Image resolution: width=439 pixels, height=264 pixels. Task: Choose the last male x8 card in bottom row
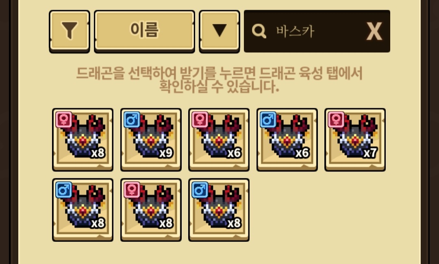pyautogui.click(x=219, y=210)
